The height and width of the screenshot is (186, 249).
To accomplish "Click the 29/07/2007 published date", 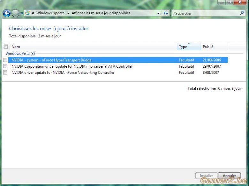I will (x=212, y=66).
